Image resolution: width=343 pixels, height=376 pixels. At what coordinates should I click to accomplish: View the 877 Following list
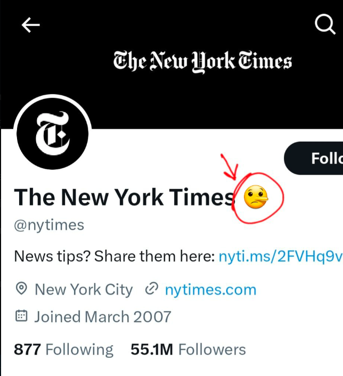(x=63, y=349)
